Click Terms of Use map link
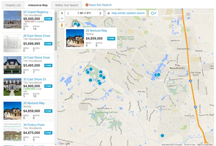 (x=189, y=145)
